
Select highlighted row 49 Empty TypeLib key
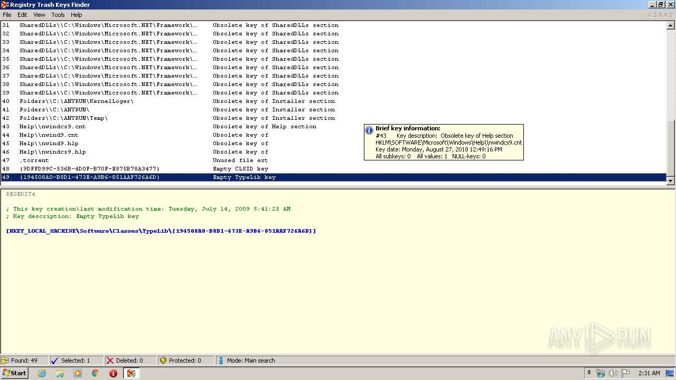coord(334,177)
